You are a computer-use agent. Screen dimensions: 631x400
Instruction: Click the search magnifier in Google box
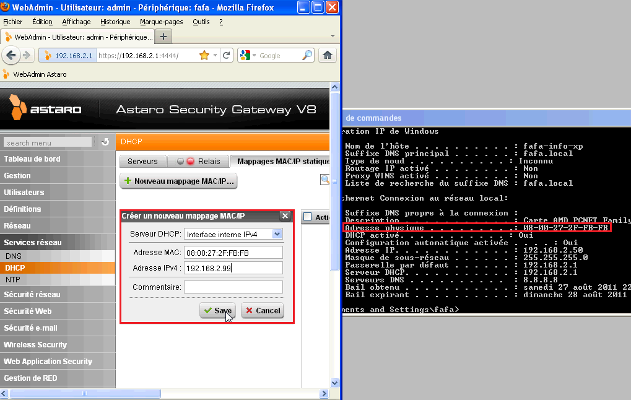307,55
